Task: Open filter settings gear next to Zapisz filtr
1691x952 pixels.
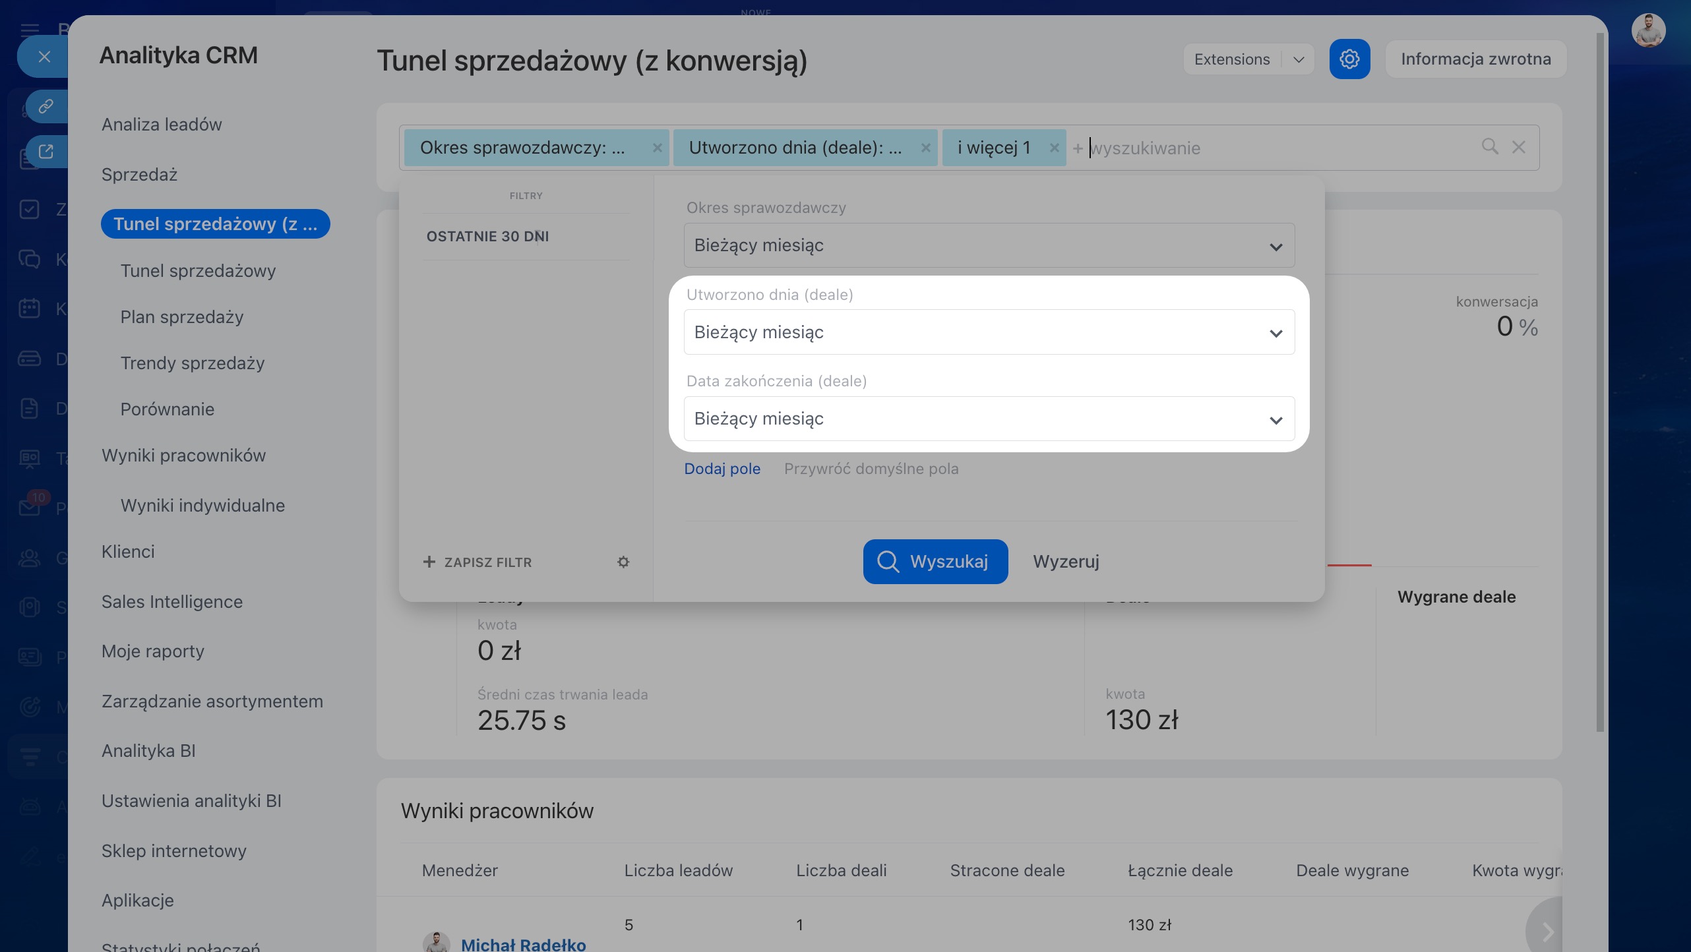Action: (623, 562)
